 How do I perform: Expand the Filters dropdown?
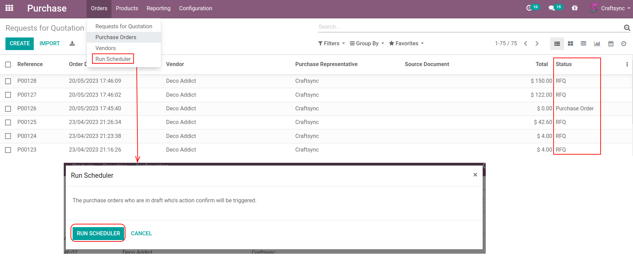tap(331, 44)
